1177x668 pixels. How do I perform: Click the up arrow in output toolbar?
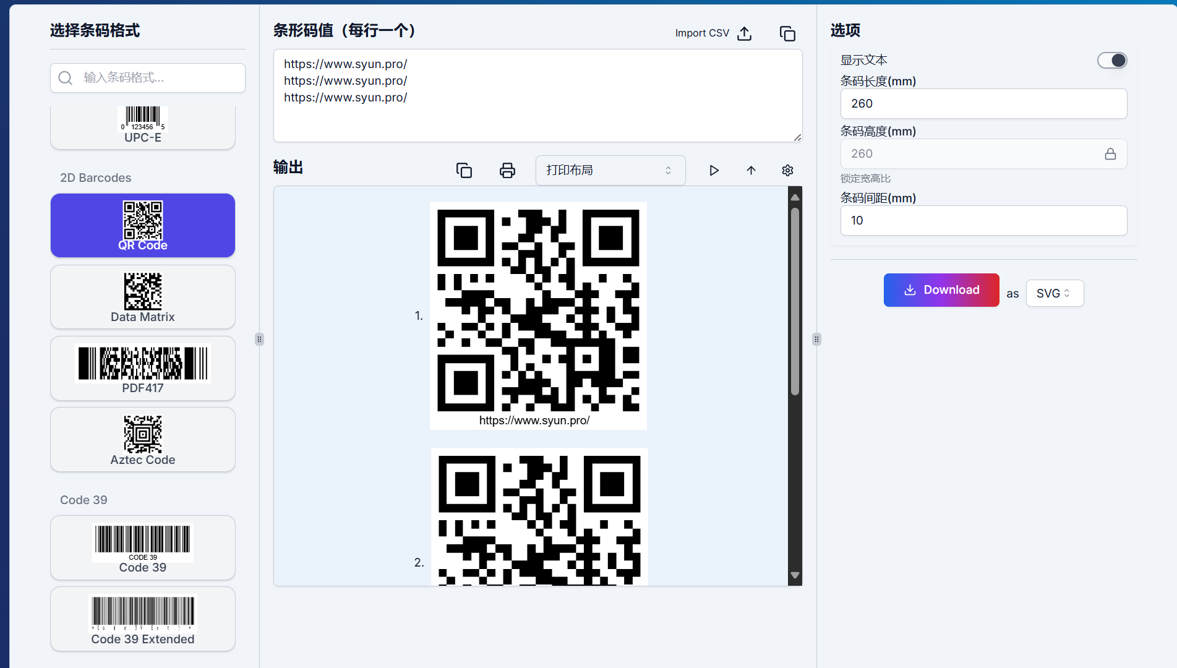(x=751, y=170)
